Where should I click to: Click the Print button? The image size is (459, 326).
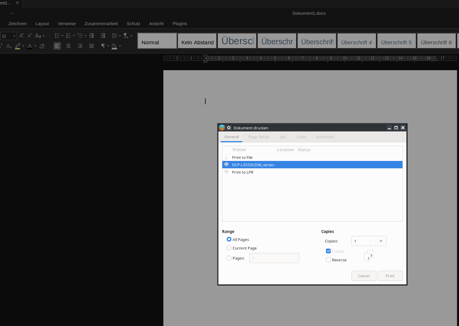[x=390, y=276]
